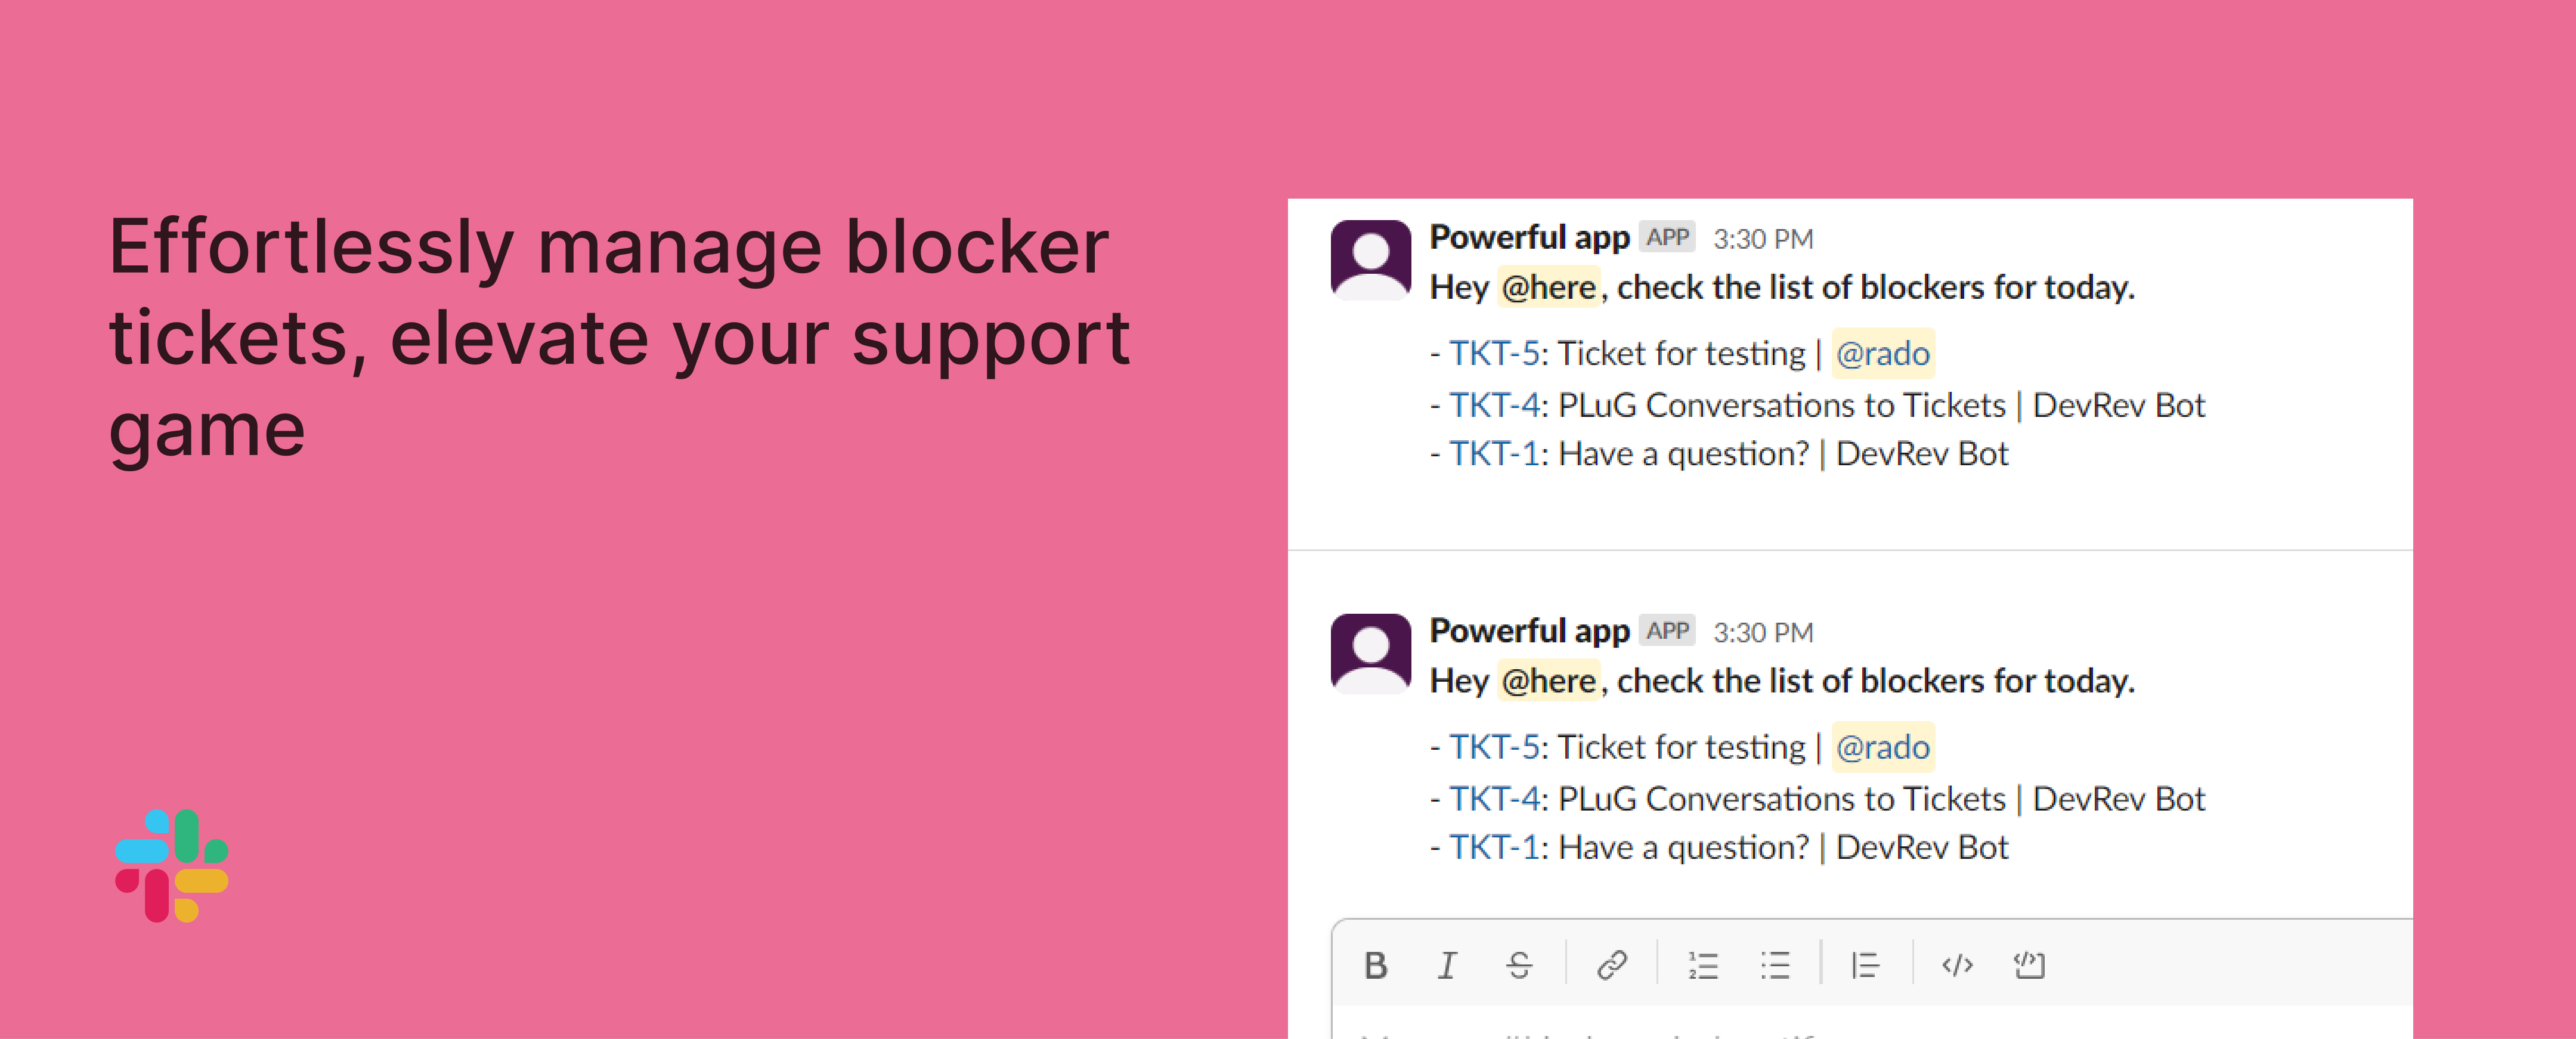
Task: Open TKT-5 link in the second message
Action: (x=1494, y=748)
